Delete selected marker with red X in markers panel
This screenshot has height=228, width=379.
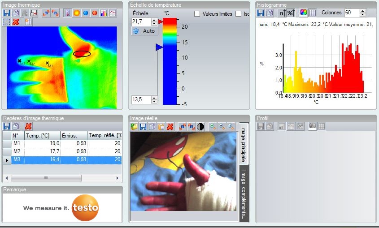coord(28,126)
